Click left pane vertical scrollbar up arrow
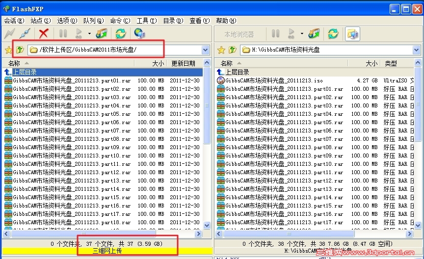The image size is (424, 259). [x=207, y=63]
